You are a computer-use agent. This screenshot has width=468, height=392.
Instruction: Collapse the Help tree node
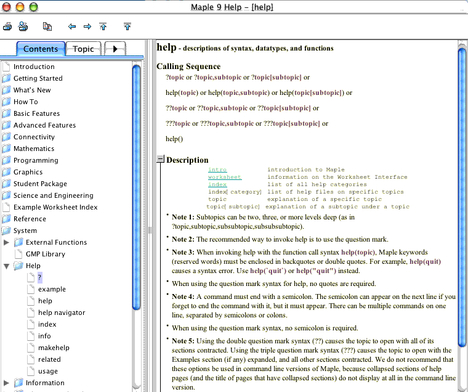(6, 266)
